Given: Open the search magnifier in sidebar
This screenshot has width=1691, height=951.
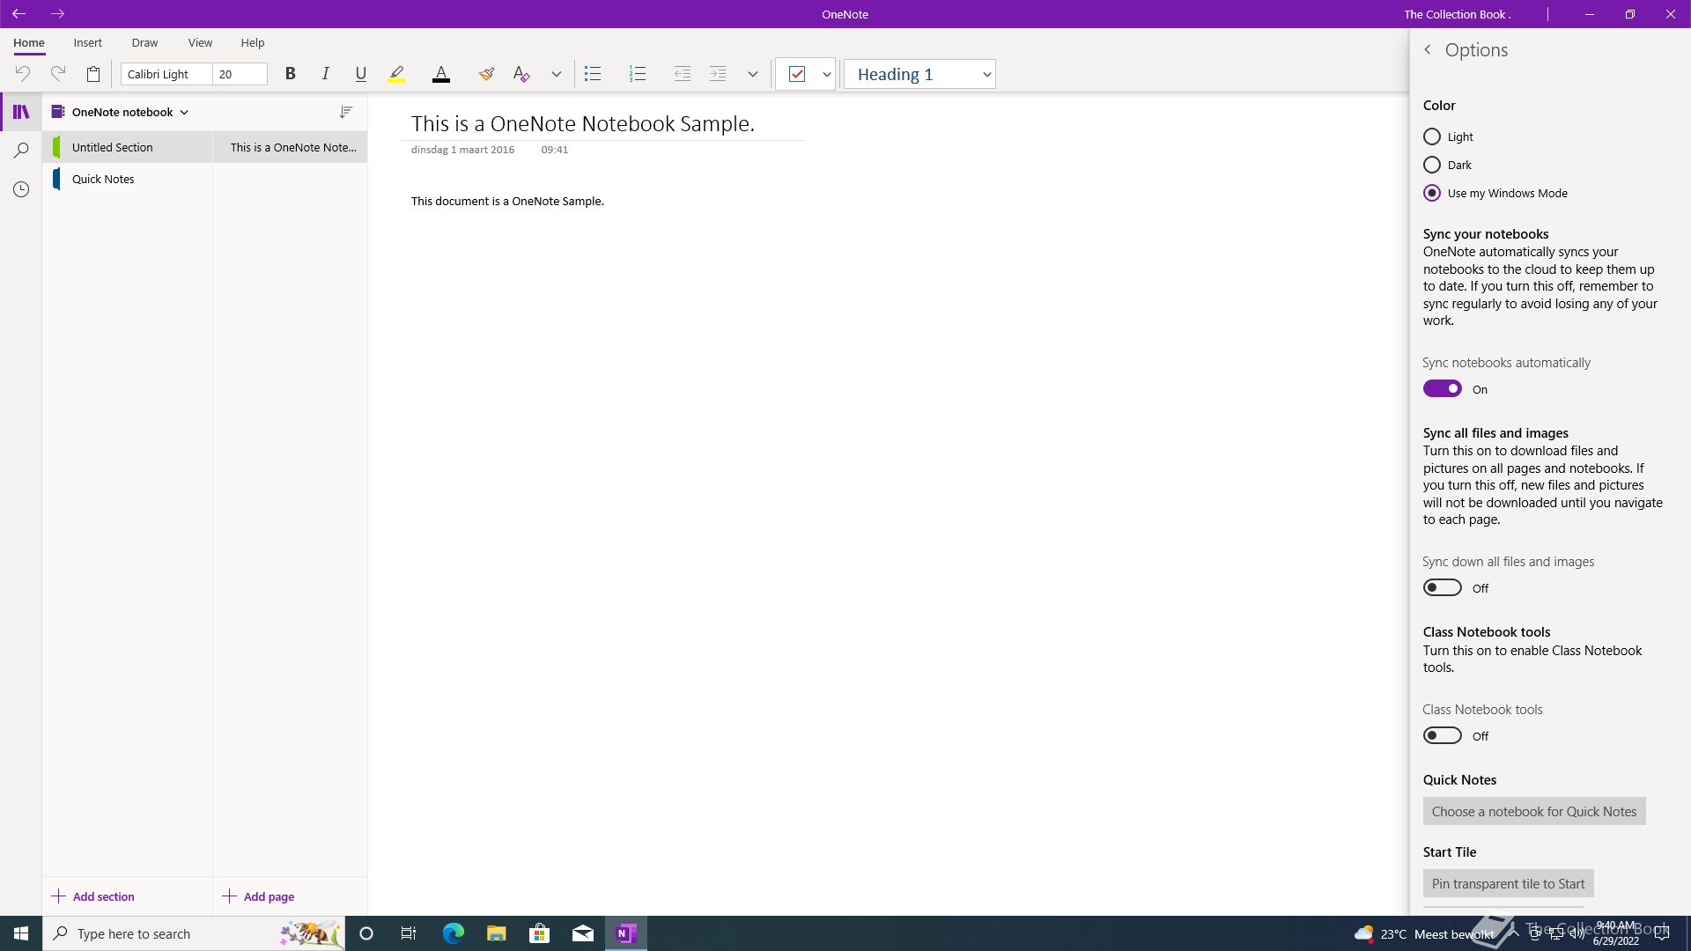Looking at the screenshot, I should click(x=21, y=151).
